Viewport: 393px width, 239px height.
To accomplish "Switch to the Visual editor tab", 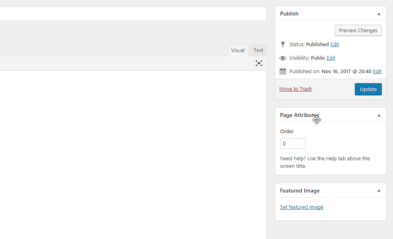I will click(238, 51).
